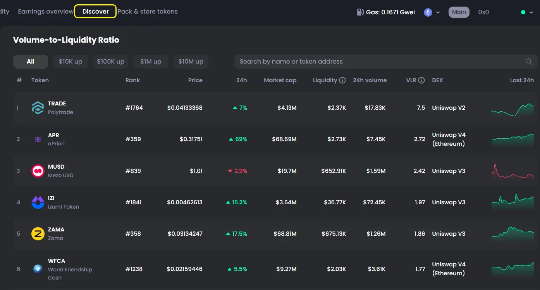Image resolution: width=540 pixels, height=290 pixels.
Task: Select the All filter
Action: [31, 61]
